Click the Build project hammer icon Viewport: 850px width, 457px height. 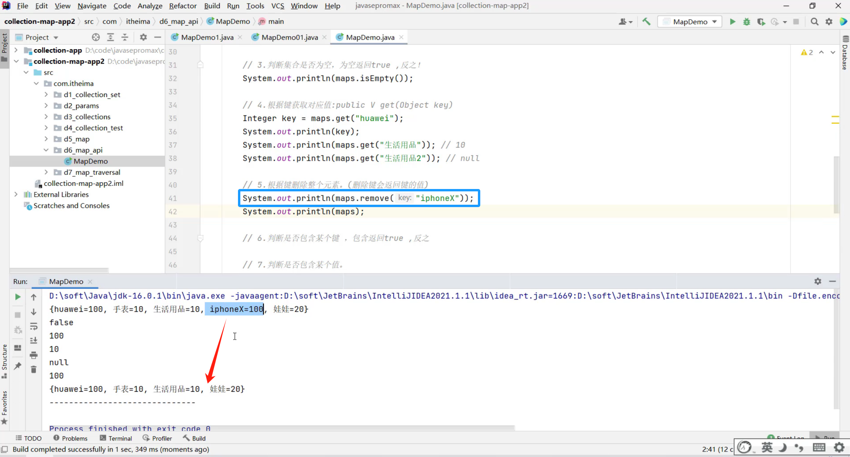click(x=646, y=22)
